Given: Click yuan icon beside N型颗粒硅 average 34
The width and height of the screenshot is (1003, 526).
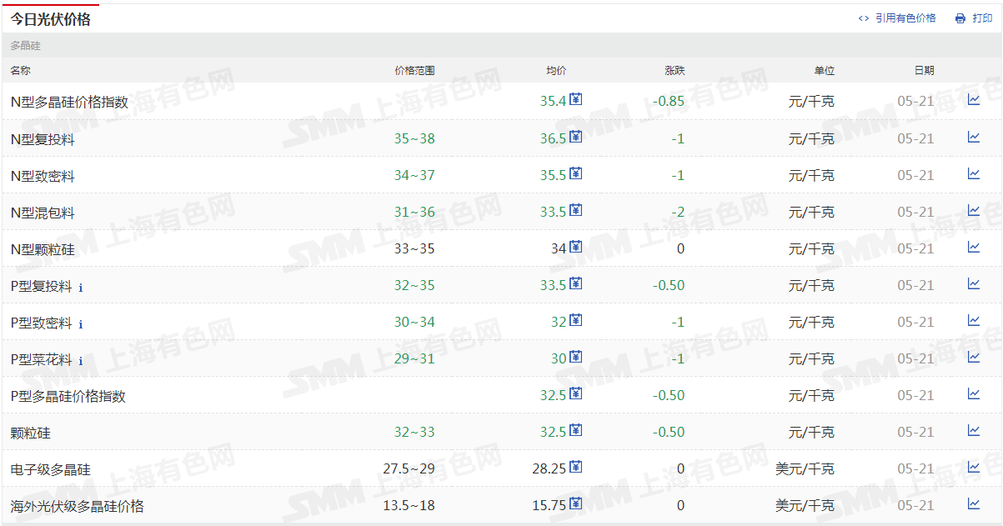Looking at the screenshot, I should 575,247.
